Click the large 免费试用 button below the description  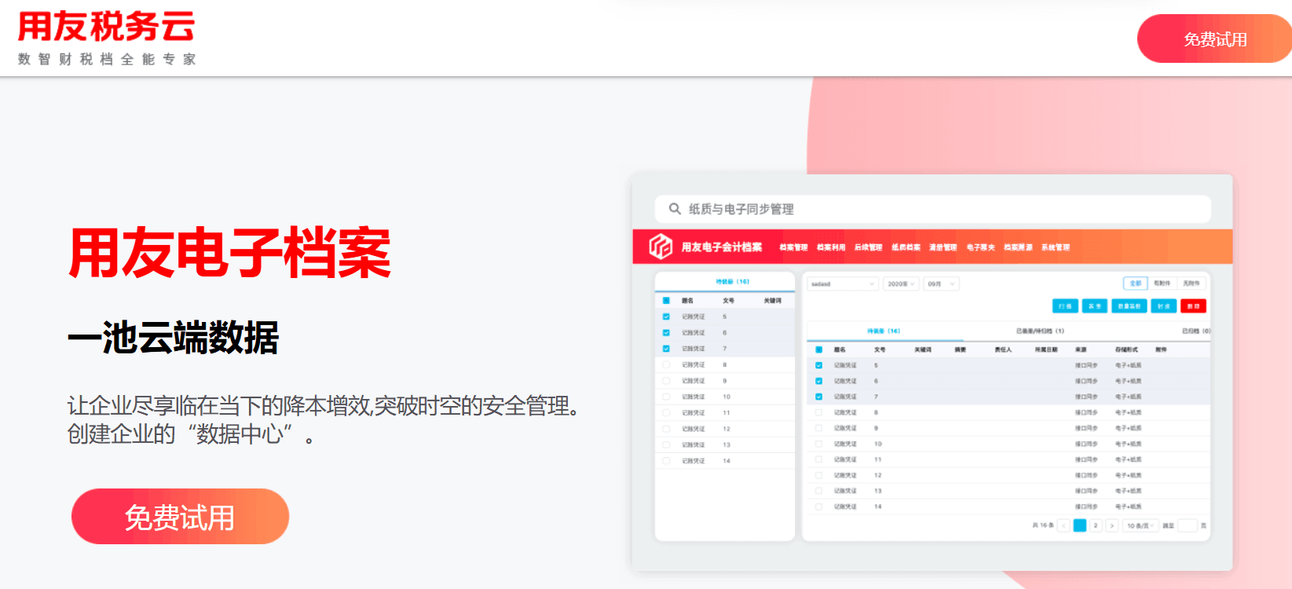click(x=180, y=517)
